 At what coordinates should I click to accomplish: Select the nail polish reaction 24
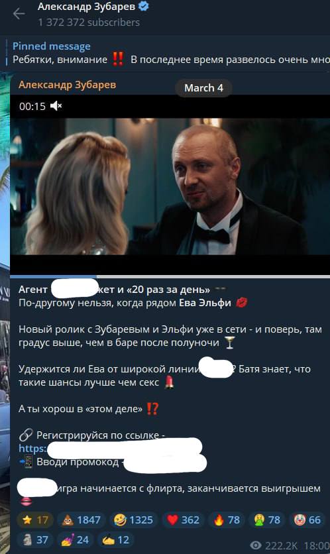click(x=76, y=540)
